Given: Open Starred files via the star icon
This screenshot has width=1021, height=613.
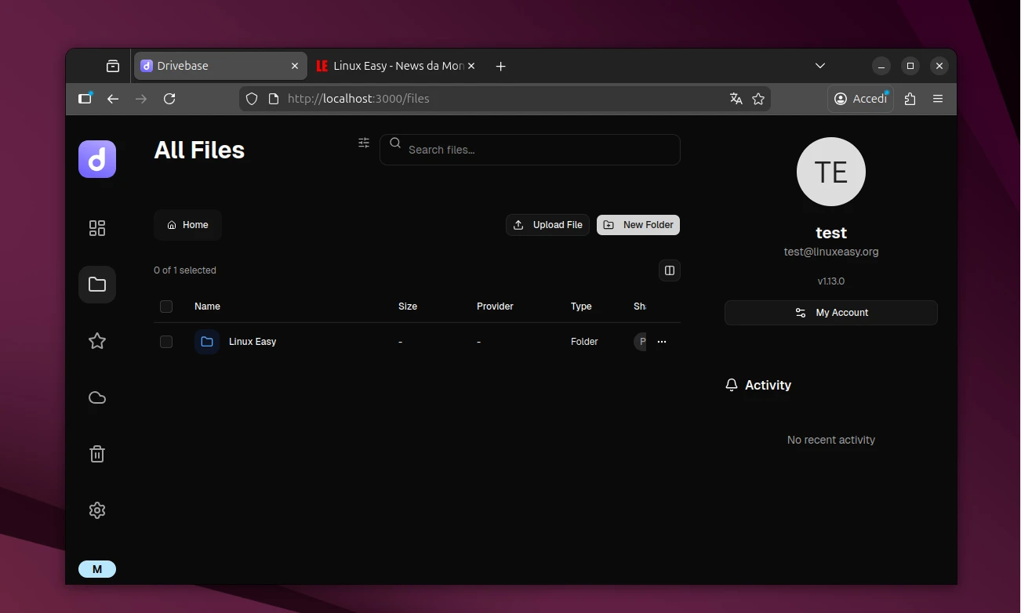Looking at the screenshot, I should pos(97,341).
